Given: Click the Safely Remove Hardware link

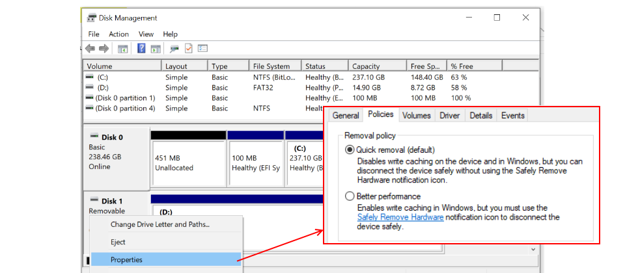Looking at the screenshot, I should coord(400,218).
